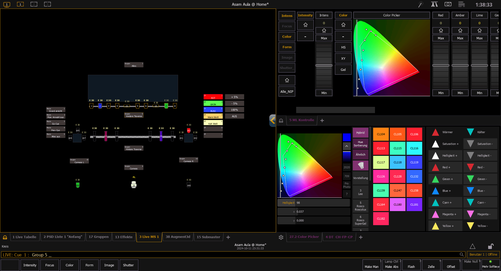
Task: Click the up chevron beside the gamut list
Action: click(347, 146)
